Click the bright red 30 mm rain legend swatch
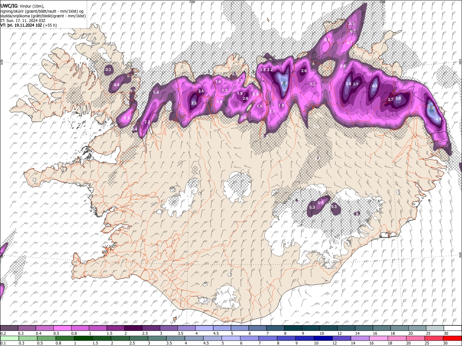 click(453, 338)
